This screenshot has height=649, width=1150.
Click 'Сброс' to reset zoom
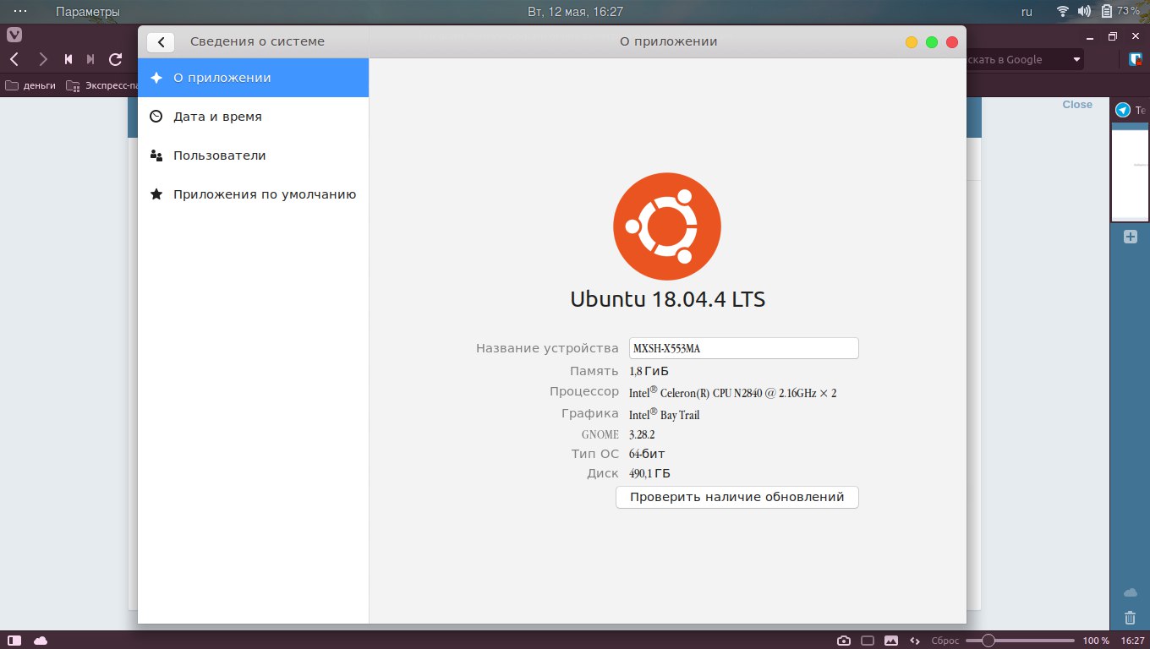pyautogui.click(x=945, y=641)
